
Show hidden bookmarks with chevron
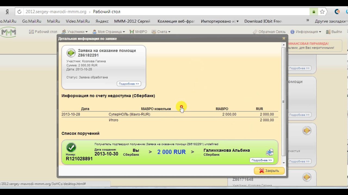(308, 20)
